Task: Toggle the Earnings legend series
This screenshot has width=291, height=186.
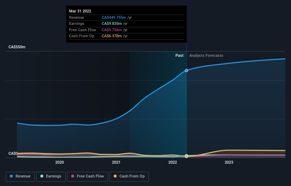Action: point(51,176)
